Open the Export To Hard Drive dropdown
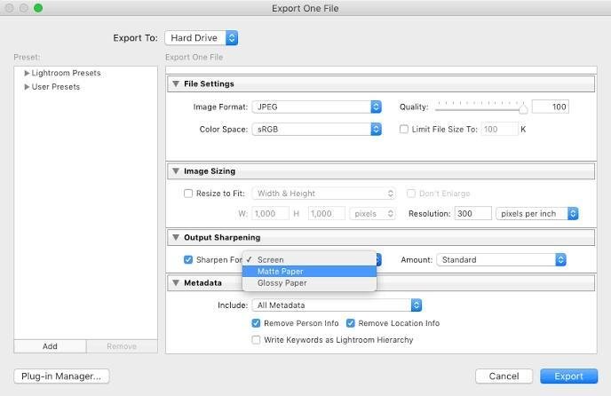611x396 pixels. 202,38
